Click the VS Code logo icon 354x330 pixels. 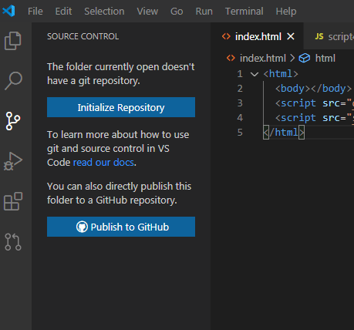pyautogui.click(x=8, y=11)
